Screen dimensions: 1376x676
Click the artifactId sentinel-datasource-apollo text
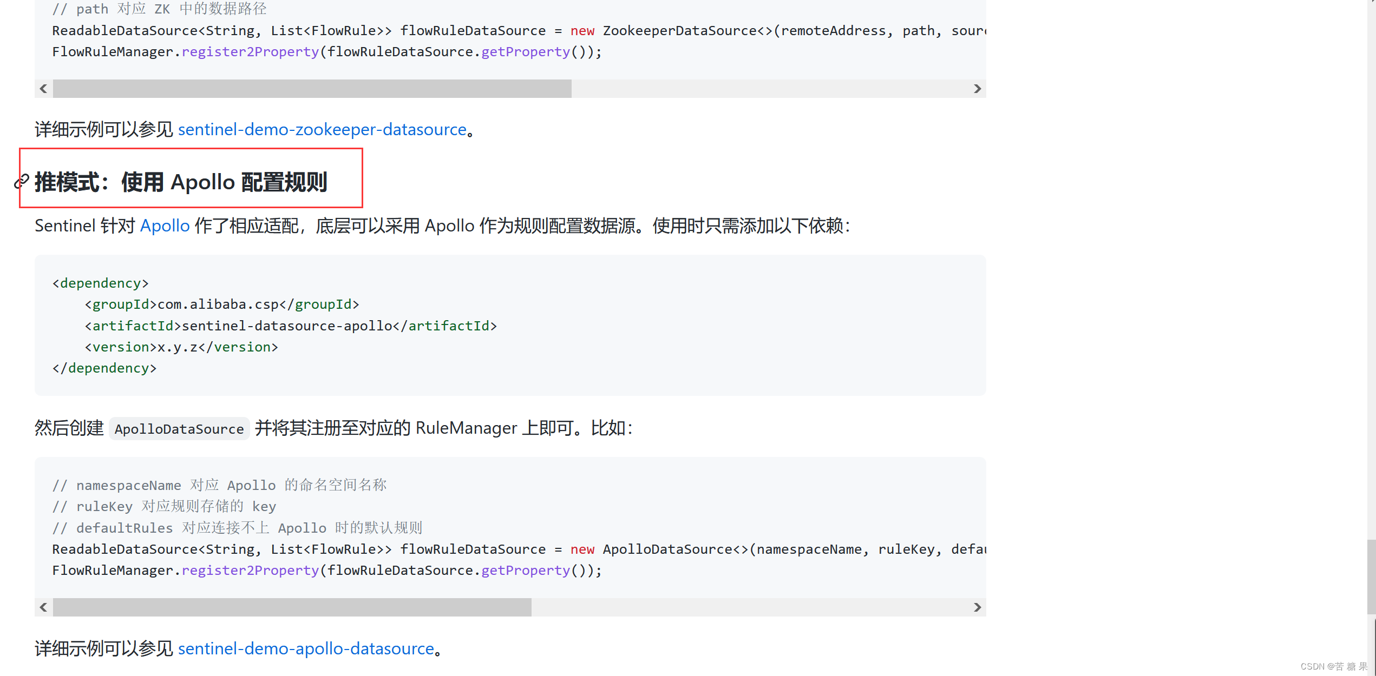(287, 325)
